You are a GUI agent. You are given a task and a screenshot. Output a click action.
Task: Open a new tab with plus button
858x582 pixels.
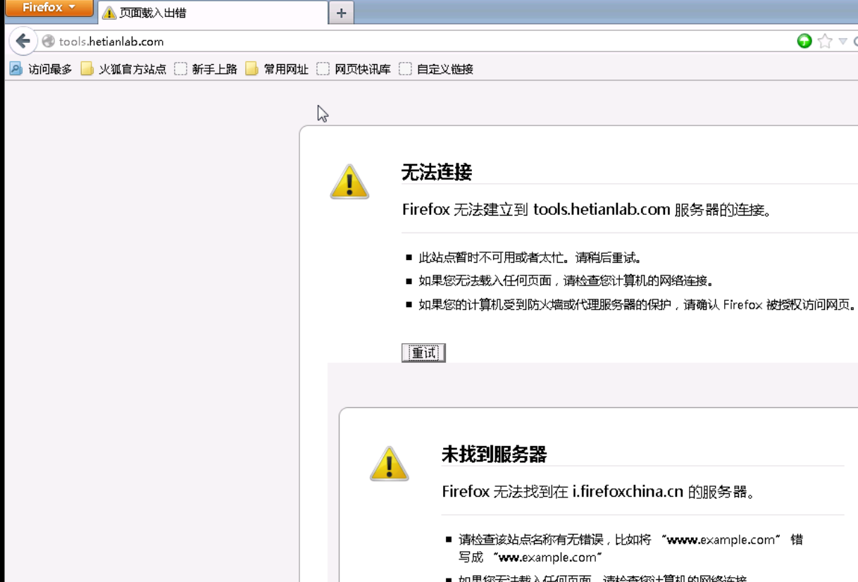coord(342,13)
